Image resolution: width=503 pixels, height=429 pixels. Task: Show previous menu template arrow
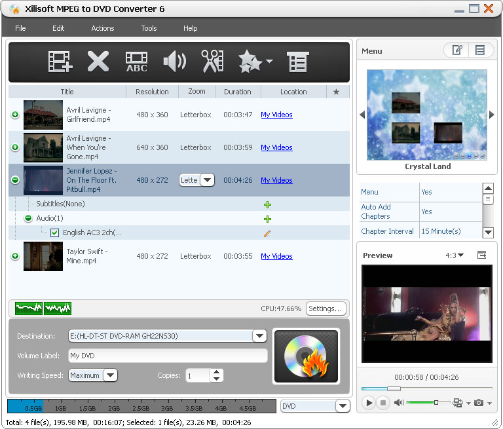[362, 115]
